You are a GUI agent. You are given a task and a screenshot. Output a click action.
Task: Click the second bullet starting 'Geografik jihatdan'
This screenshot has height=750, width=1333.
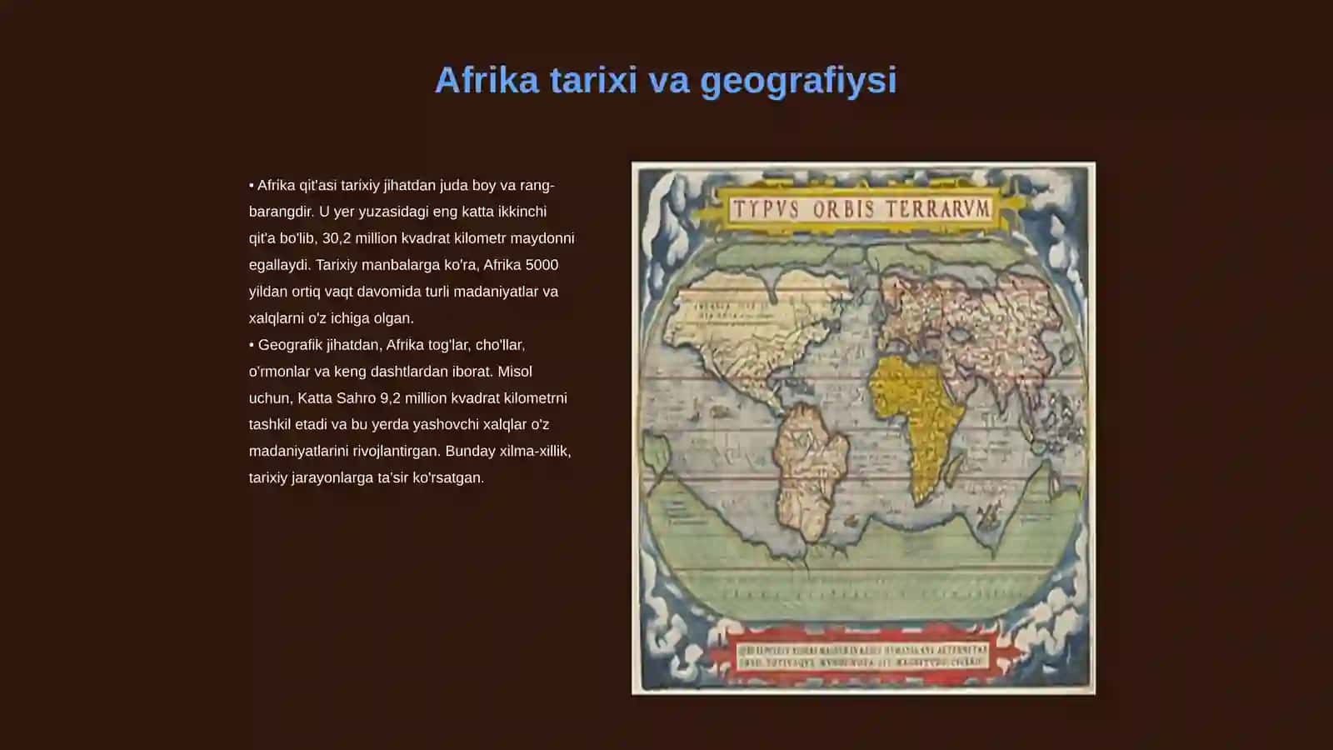(x=410, y=411)
